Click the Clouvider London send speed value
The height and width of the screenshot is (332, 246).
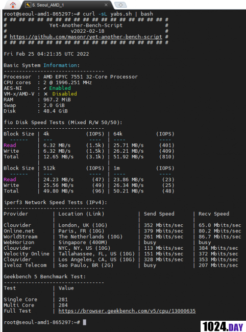point(163,225)
